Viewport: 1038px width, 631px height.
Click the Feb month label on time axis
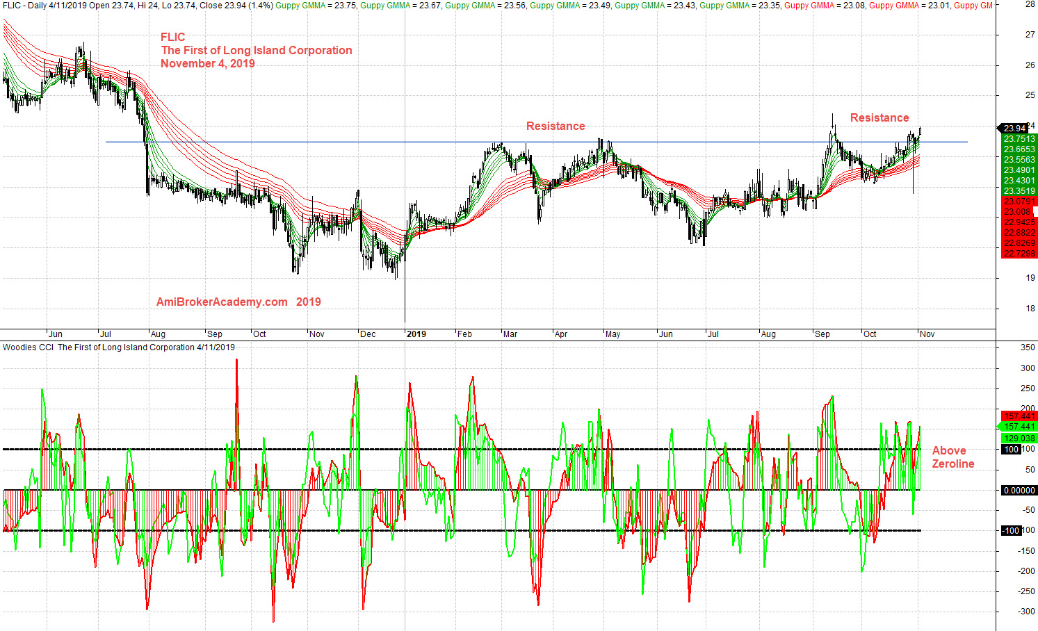click(464, 334)
